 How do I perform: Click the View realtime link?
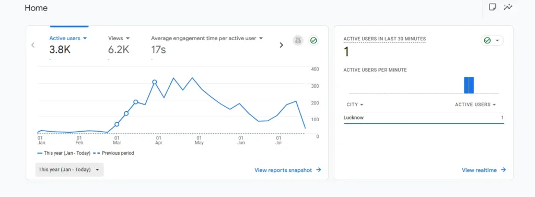(483, 170)
